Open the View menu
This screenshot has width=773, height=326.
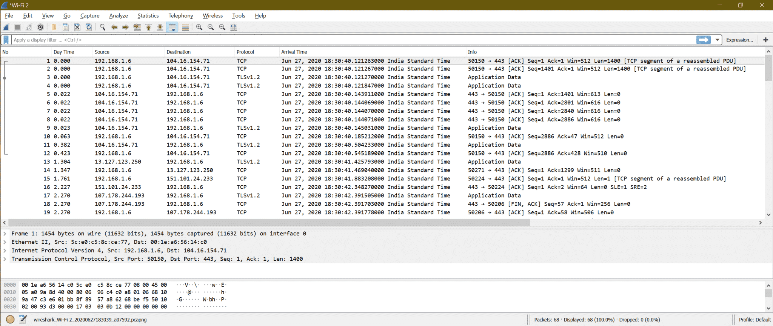coord(48,15)
